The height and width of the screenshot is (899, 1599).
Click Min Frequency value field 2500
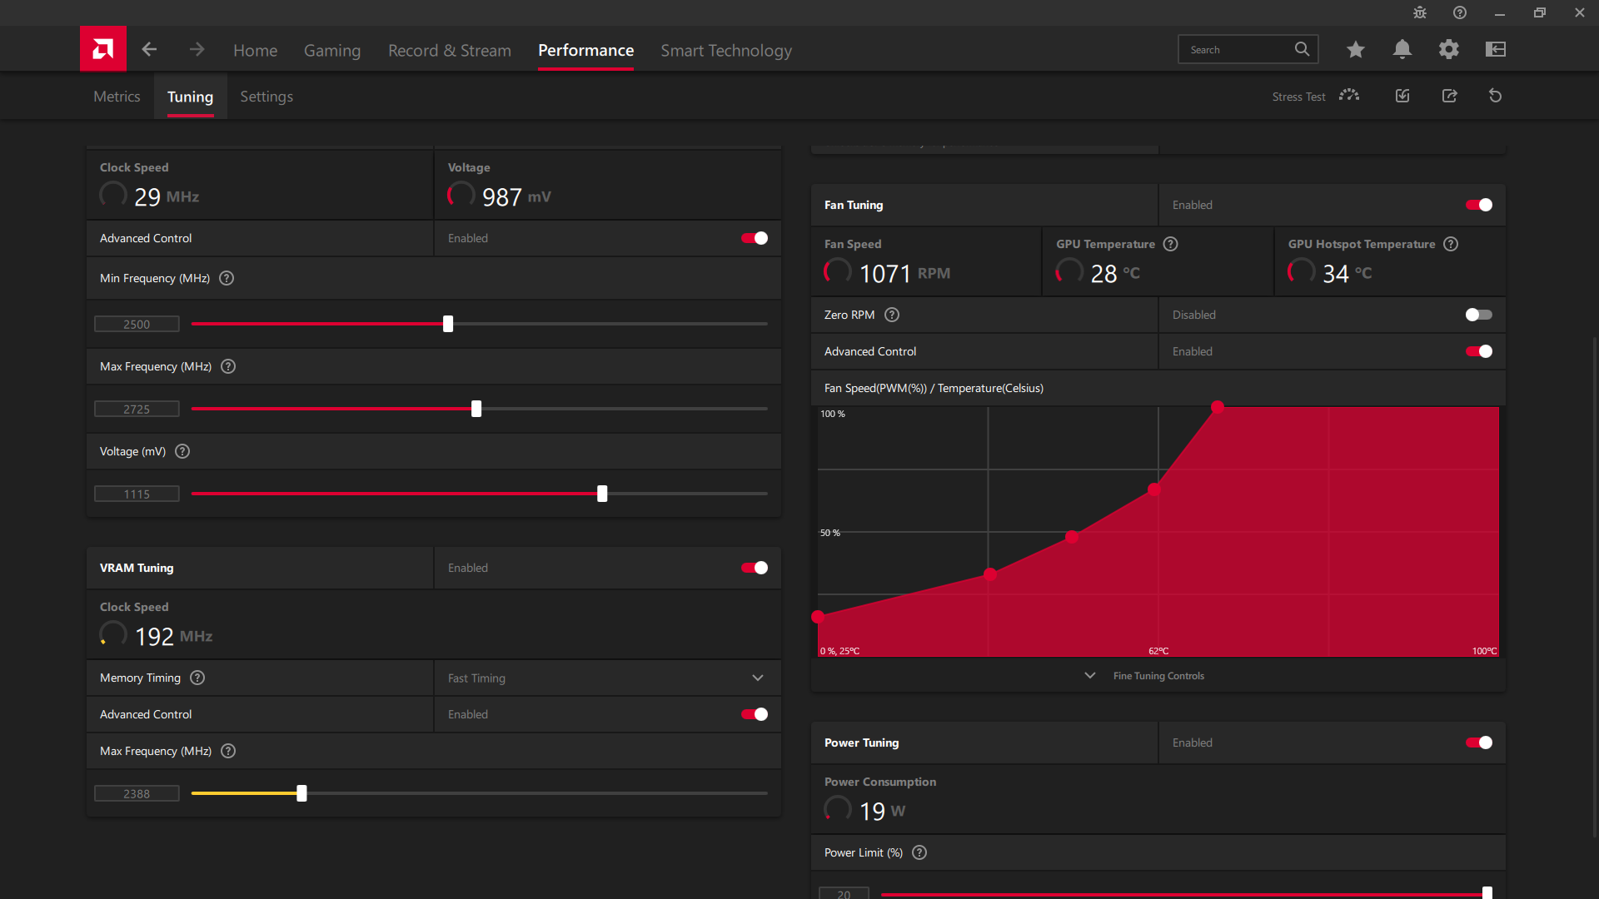(137, 324)
